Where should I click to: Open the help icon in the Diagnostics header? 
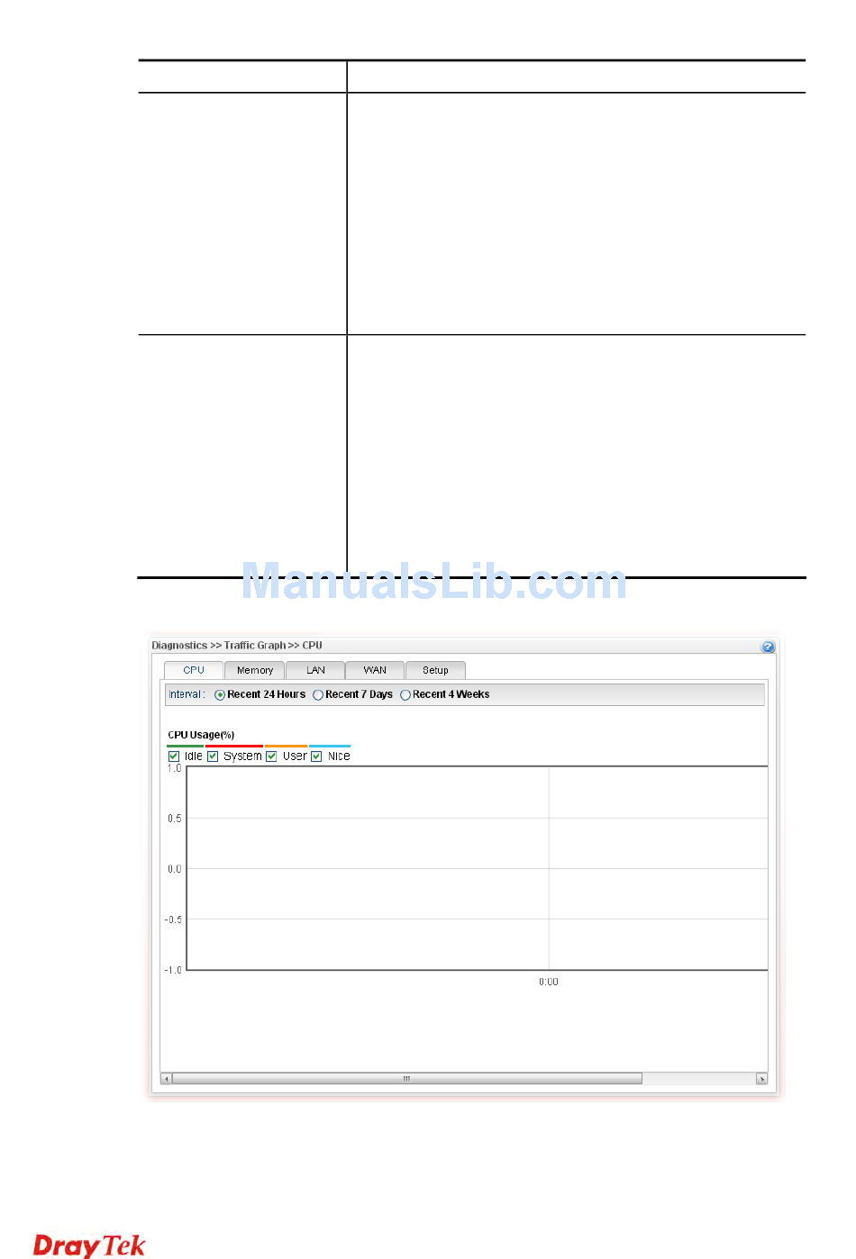tap(768, 647)
